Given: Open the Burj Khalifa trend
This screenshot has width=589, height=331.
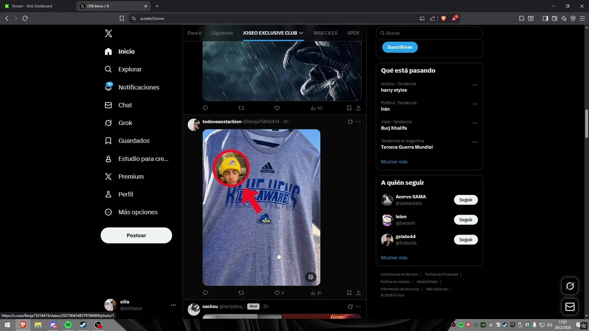Looking at the screenshot, I should [394, 128].
